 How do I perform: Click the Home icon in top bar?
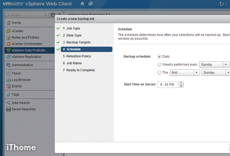82,4
